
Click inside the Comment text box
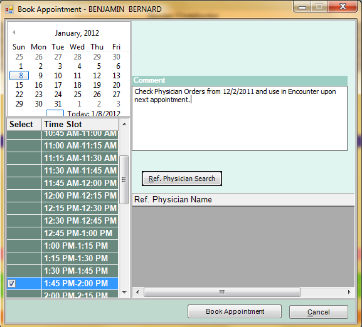coord(240,118)
